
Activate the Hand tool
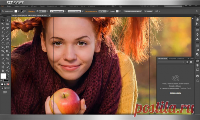click(x=3, y=71)
